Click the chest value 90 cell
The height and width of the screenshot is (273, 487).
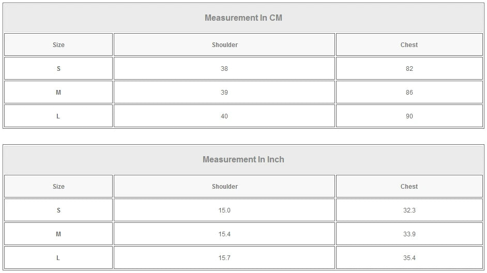point(409,116)
